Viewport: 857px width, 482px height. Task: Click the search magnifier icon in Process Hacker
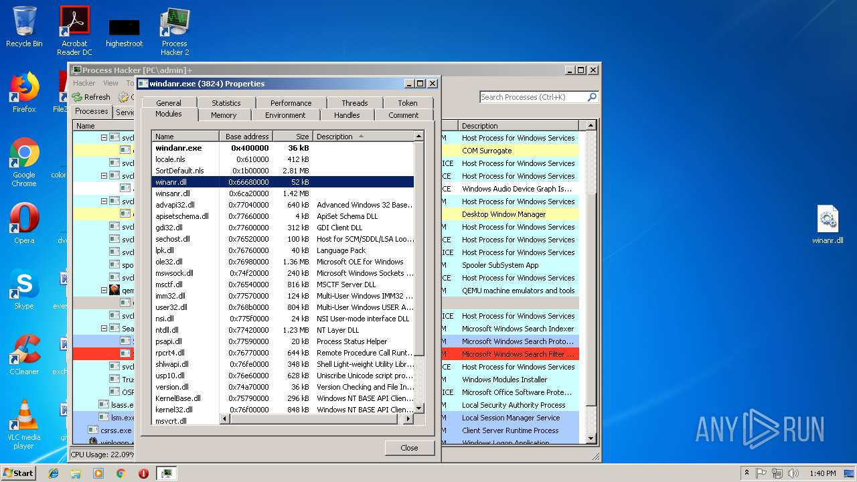[592, 97]
